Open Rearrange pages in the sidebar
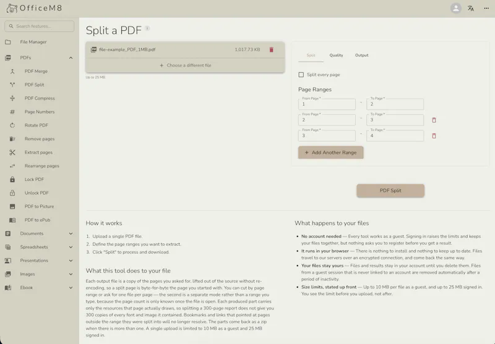The height and width of the screenshot is (344, 495). coord(42,166)
